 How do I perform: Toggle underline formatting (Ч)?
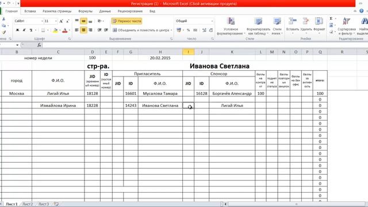click(31, 30)
